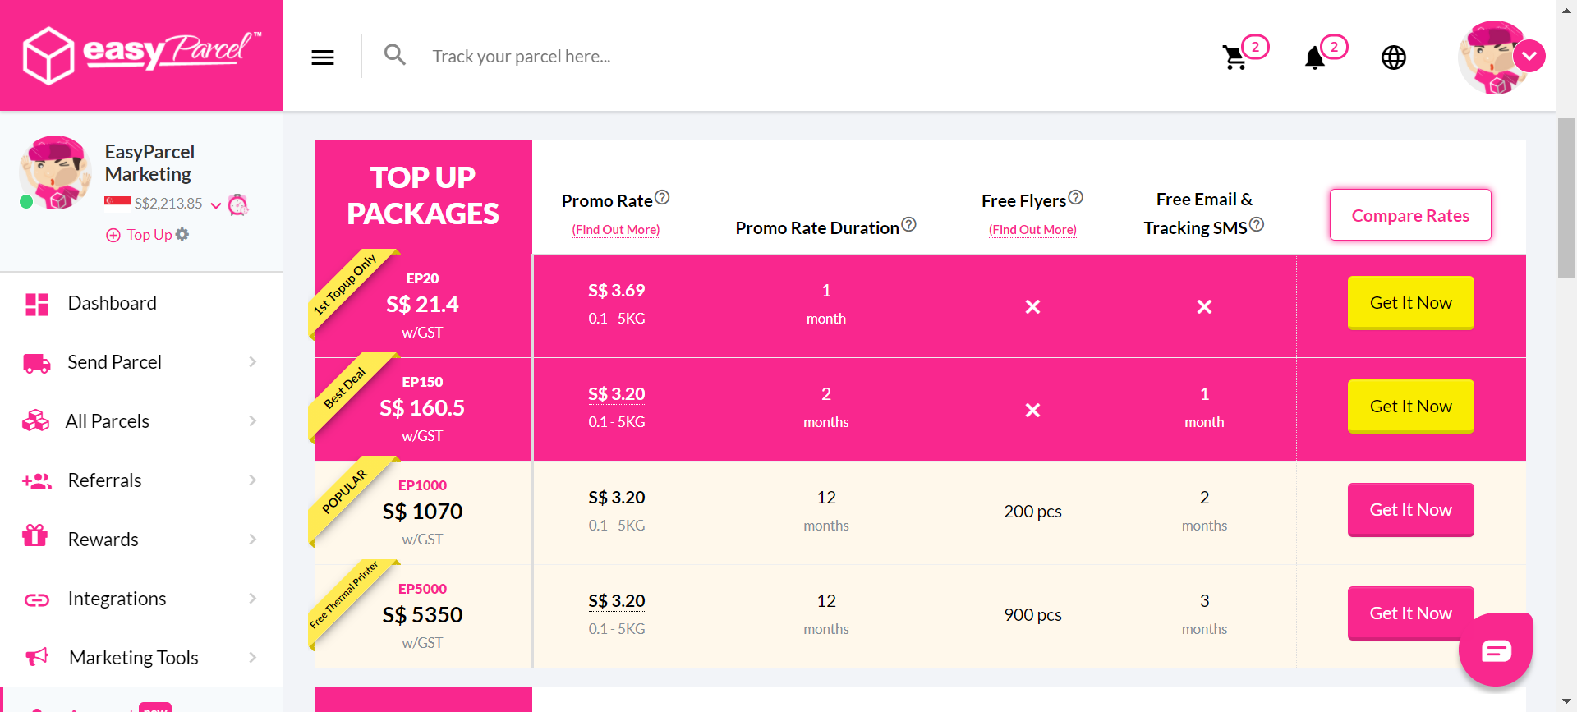The width and height of the screenshot is (1577, 712).
Task: Expand the Rewards chevron
Action: click(252, 540)
